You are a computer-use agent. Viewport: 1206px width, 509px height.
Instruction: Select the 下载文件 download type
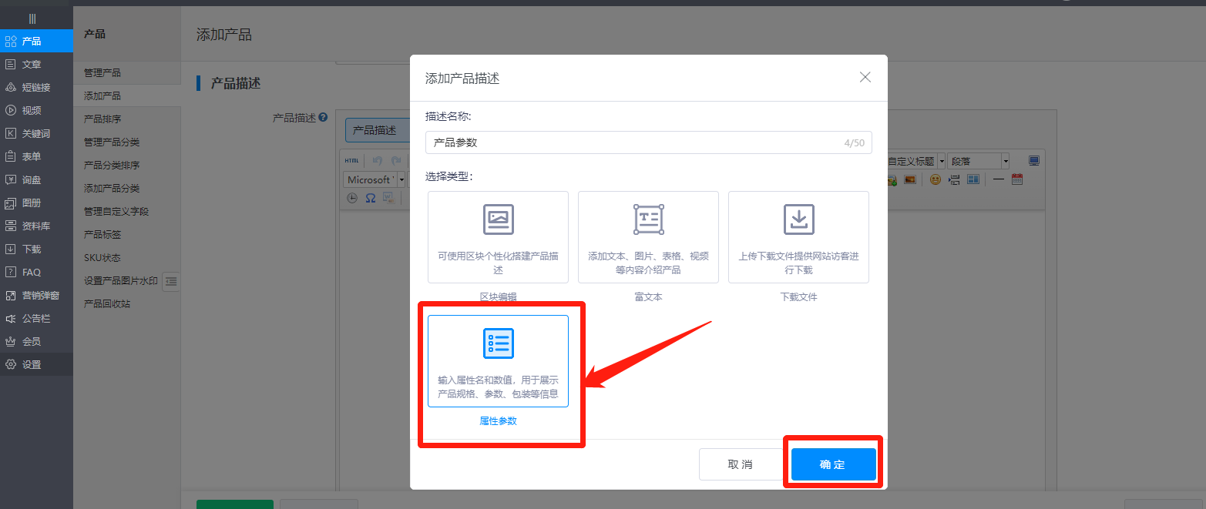(798, 237)
